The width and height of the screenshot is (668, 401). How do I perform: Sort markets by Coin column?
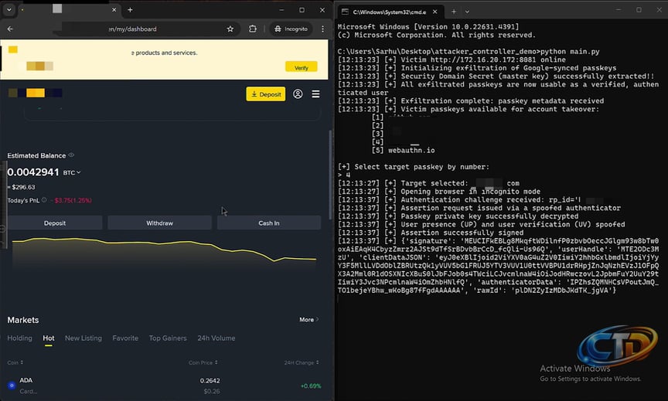15,362
